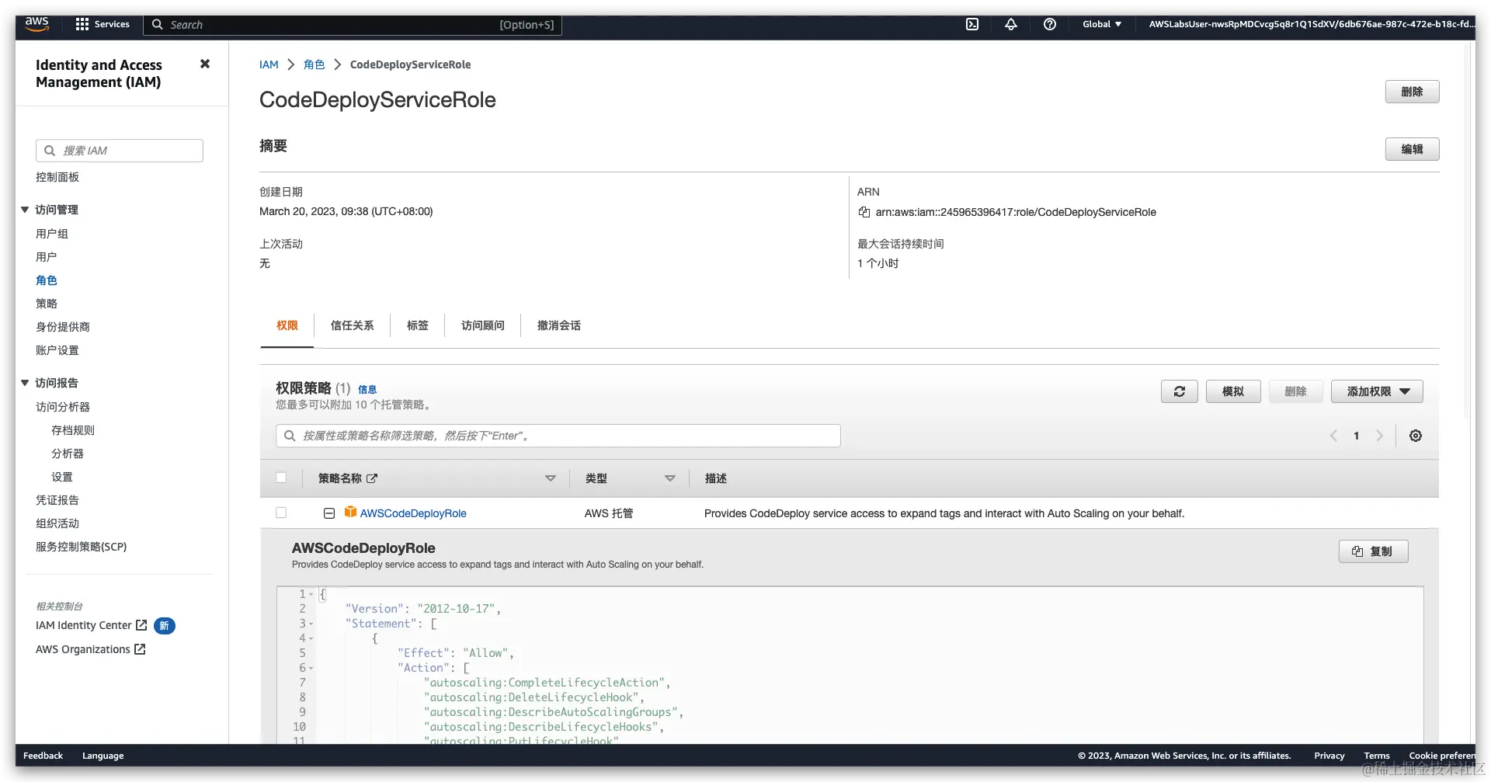Open 组织活动 in the sidebar
The height and width of the screenshot is (782, 1491).
[57, 523]
